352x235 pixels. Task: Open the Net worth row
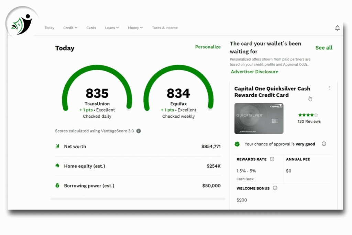[138, 147]
